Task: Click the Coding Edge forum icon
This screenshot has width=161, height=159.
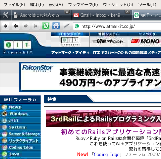Action: [x=4, y=147]
